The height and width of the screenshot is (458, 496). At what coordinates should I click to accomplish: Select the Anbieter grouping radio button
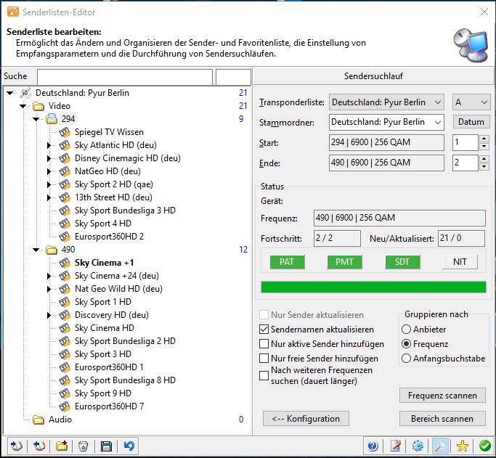[407, 330]
